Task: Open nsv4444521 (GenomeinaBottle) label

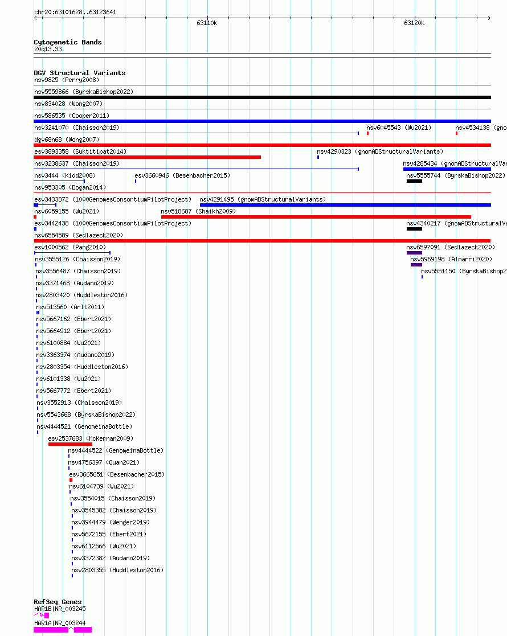Action: (x=84, y=426)
